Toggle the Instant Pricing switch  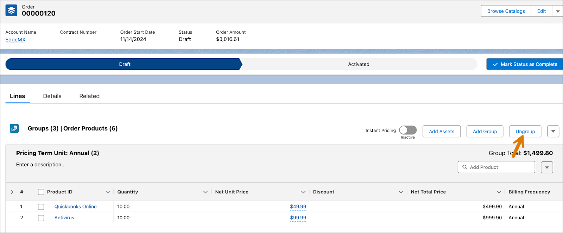(x=408, y=130)
